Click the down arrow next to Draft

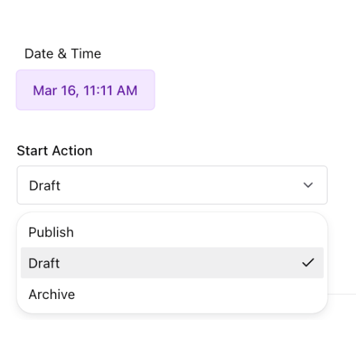coord(308,185)
